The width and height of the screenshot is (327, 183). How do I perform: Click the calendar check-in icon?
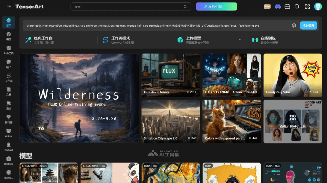[x=287, y=7]
